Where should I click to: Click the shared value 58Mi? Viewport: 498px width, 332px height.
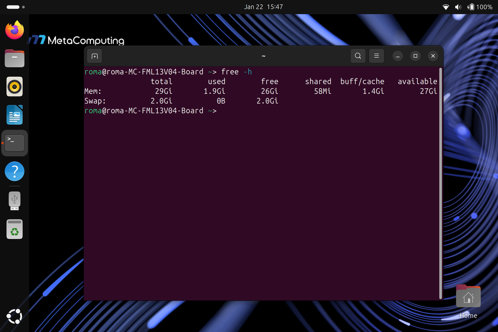(x=323, y=91)
